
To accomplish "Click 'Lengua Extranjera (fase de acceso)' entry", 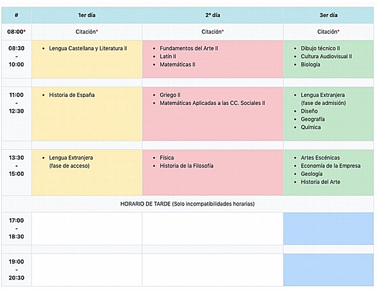I will tap(71, 162).
